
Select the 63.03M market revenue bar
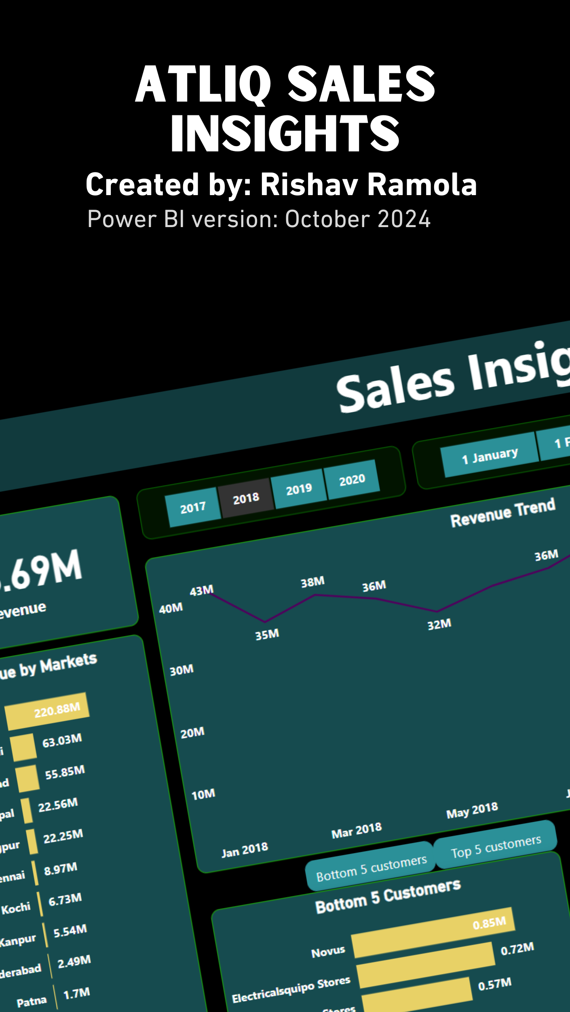tap(23, 748)
